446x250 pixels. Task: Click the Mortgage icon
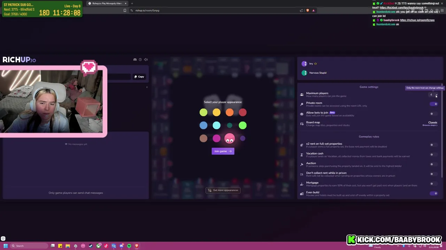(x=302, y=184)
